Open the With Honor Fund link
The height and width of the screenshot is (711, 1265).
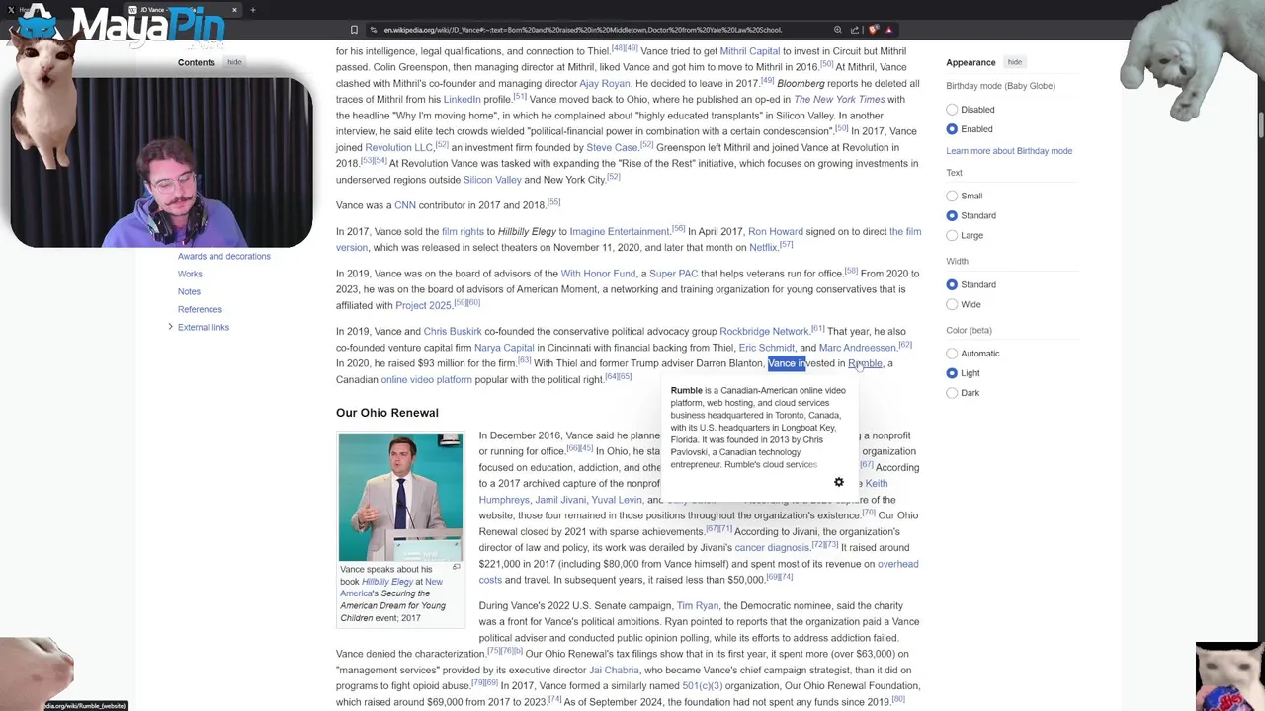tap(598, 274)
